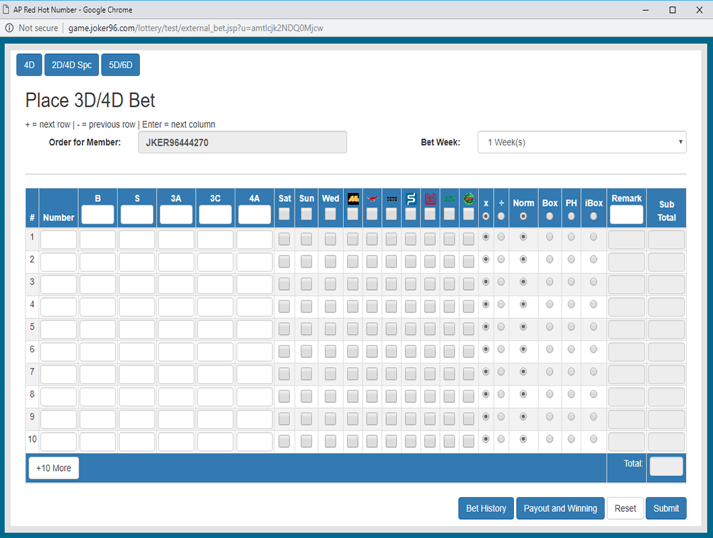Viewport: 713px width, 538px height.
Task: Click the Submit button
Action: [666, 508]
